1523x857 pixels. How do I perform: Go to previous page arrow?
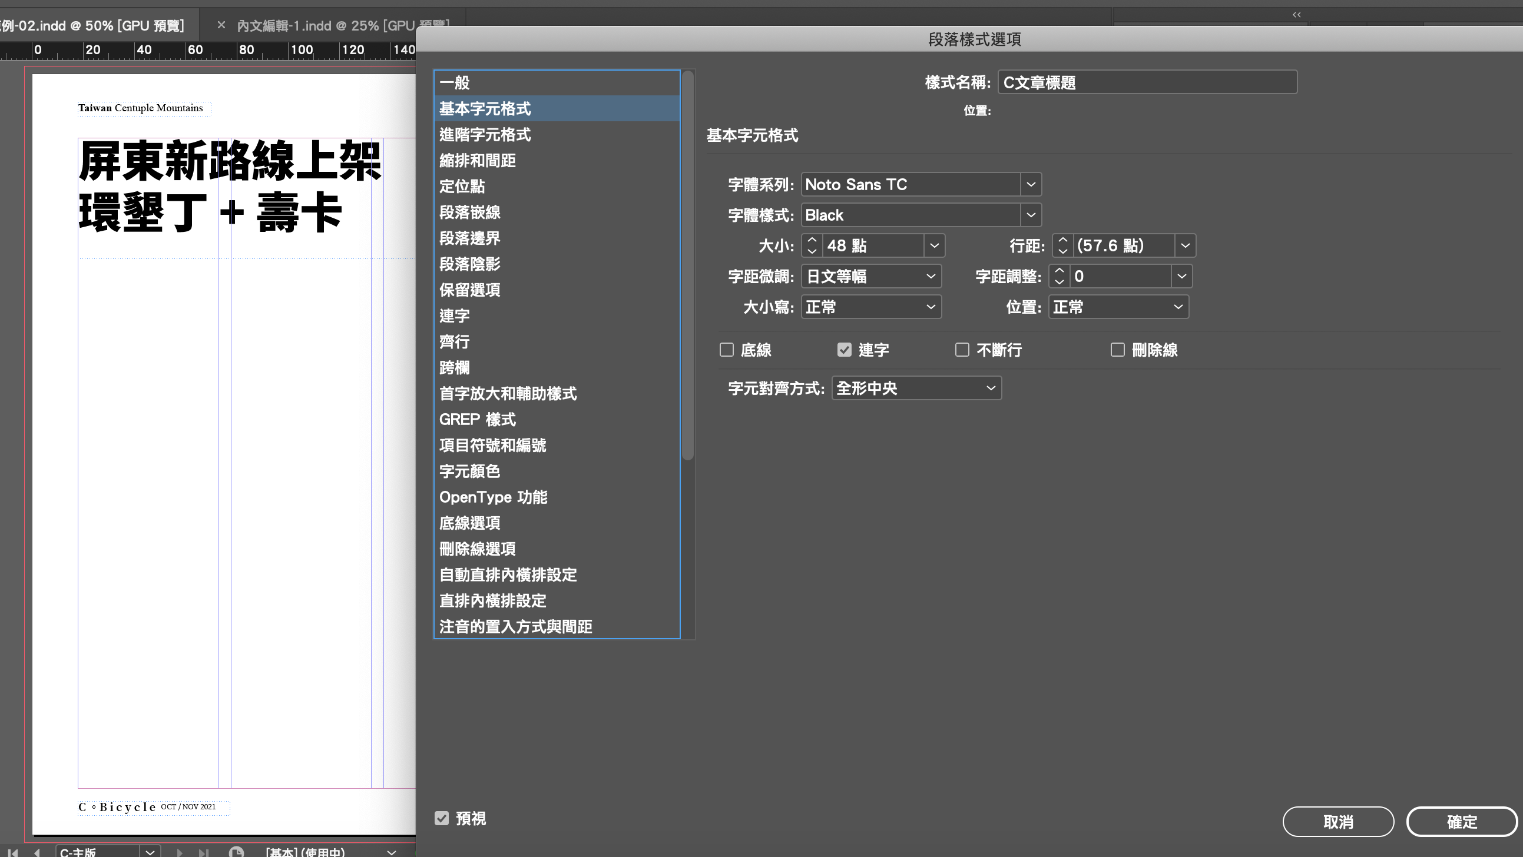(37, 852)
